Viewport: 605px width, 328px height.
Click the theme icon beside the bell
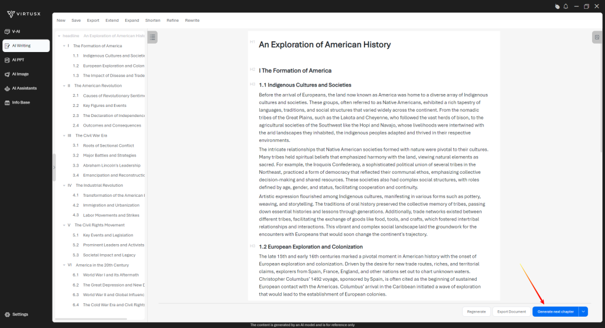pos(557,6)
